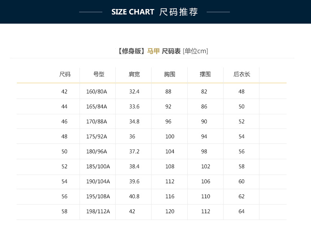Click the 195/108A size type cell
Image resolution: width=311 pixels, height=242 pixels.
click(98, 196)
